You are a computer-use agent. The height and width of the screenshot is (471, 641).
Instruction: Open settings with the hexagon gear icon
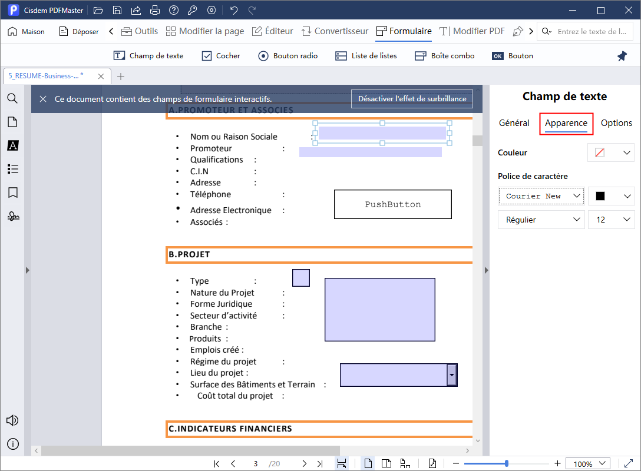point(212,10)
